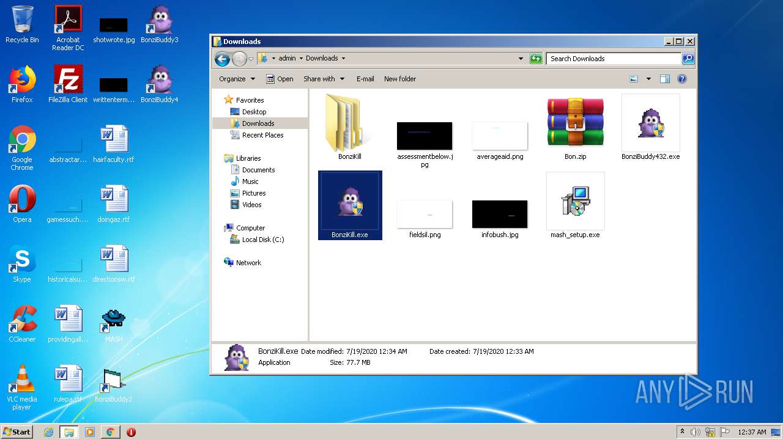Launch Firefox from the desktop

22,84
